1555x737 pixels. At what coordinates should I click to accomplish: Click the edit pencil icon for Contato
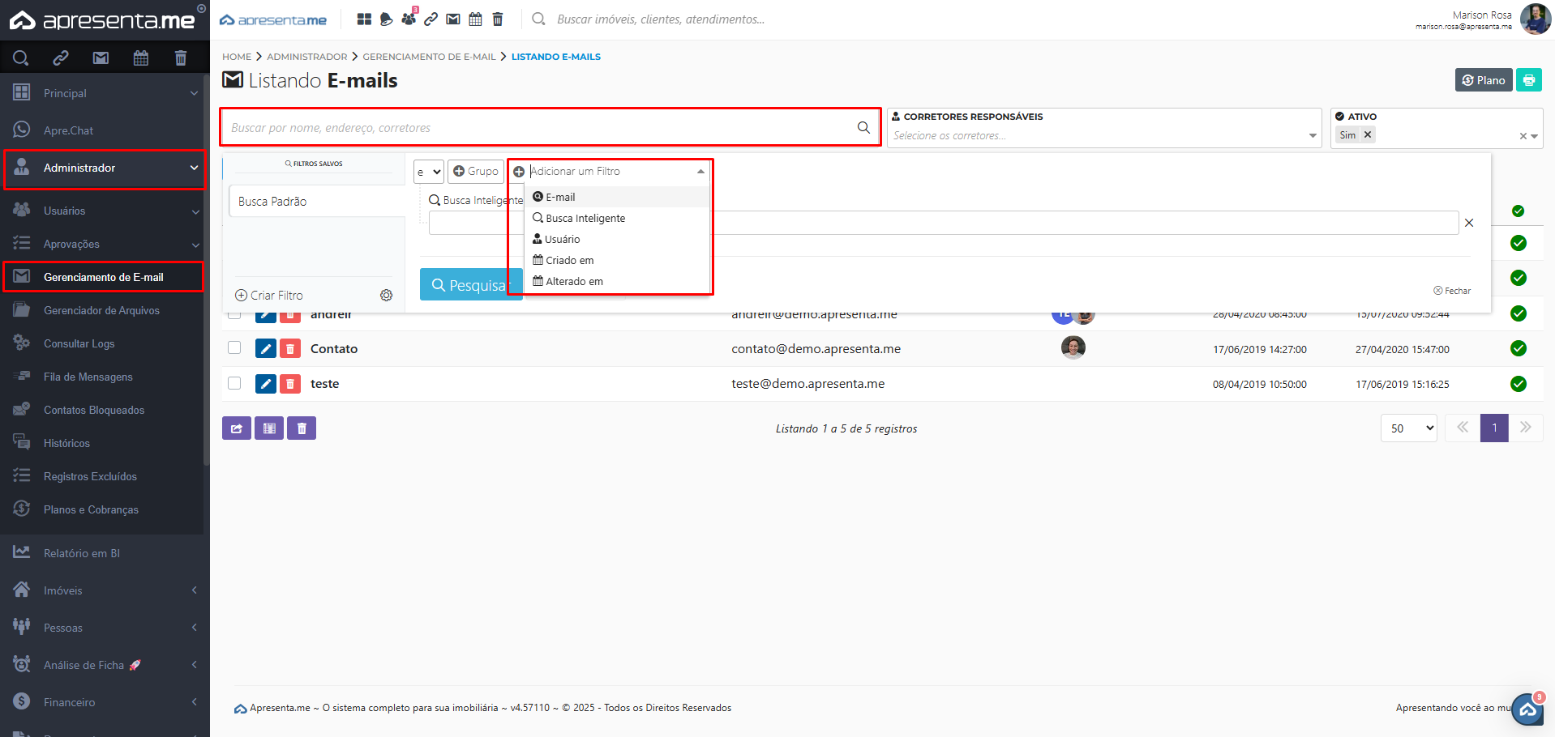pyautogui.click(x=265, y=348)
